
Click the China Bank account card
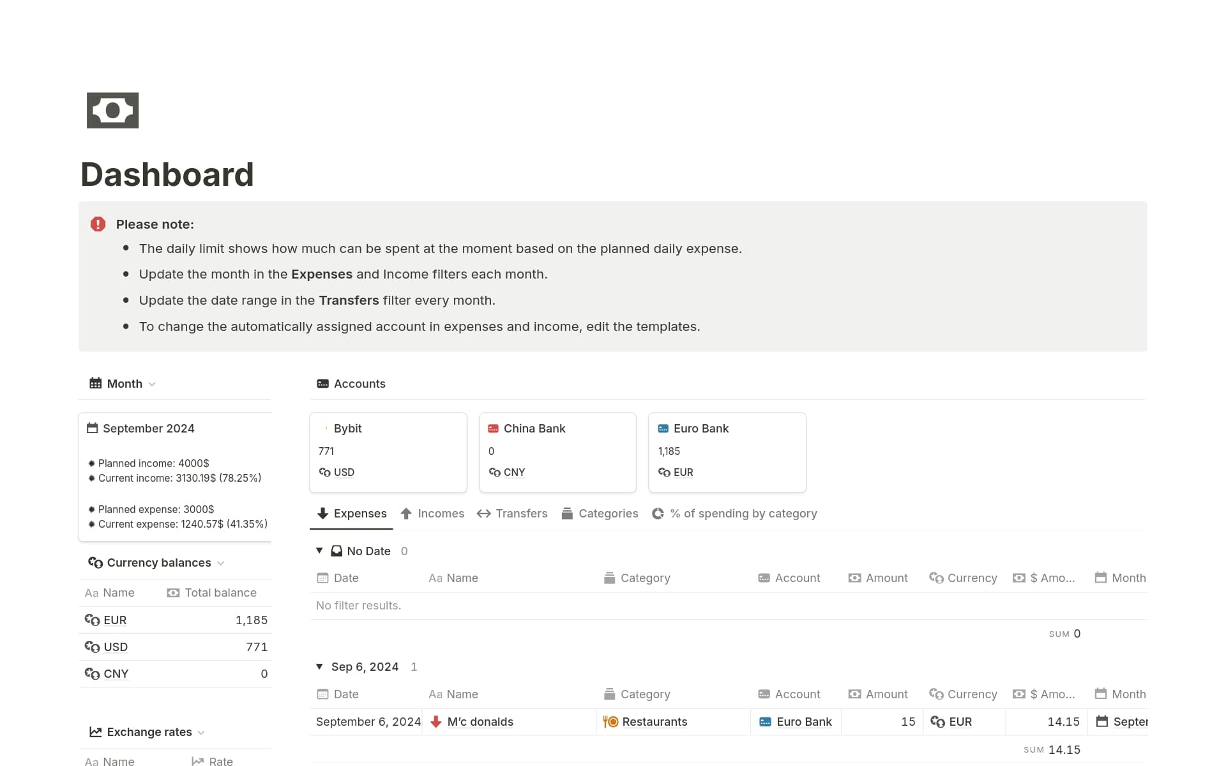[557, 452]
